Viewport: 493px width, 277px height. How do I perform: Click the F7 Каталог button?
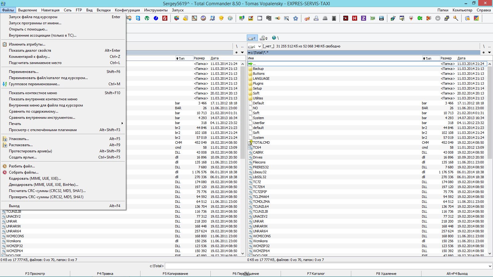[x=316, y=274]
